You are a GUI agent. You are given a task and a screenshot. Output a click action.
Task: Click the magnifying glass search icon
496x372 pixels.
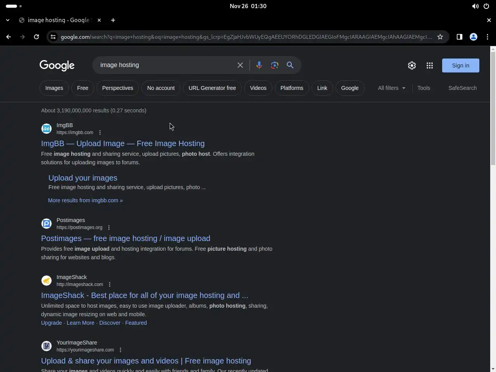click(x=290, y=65)
